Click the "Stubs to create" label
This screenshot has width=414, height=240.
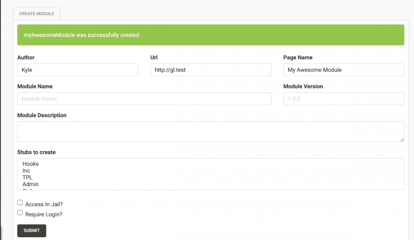(36, 152)
